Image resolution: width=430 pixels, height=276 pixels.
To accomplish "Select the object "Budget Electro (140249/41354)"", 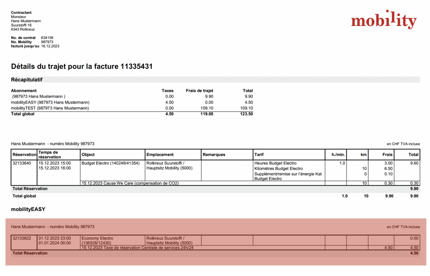I will (110, 163).
